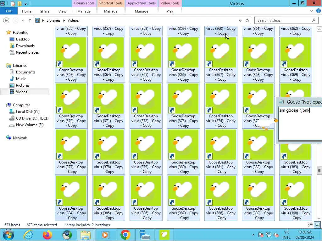Open Music library in navigation pane
This screenshot has height=241, width=322.
pyautogui.click(x=21, y=79)
